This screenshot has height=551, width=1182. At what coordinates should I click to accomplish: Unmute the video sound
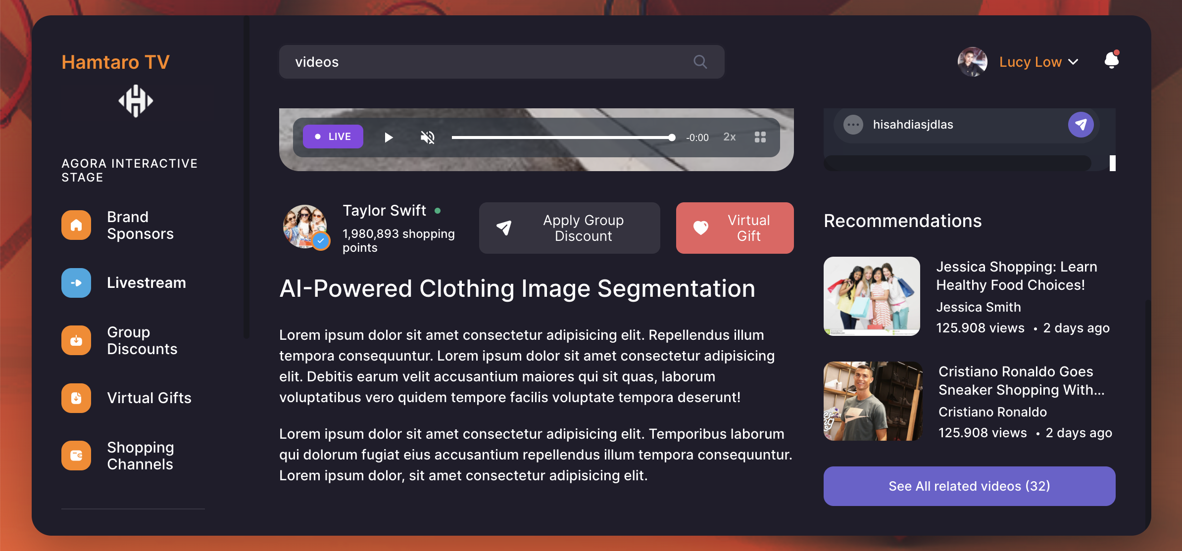428,137
